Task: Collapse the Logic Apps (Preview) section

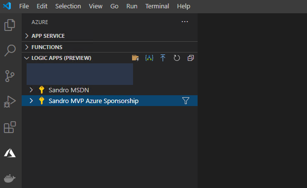Action: click(x=27, y=58)
